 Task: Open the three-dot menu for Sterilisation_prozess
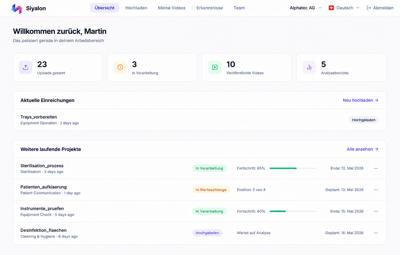pyautogui.click(x=376, y=168)
